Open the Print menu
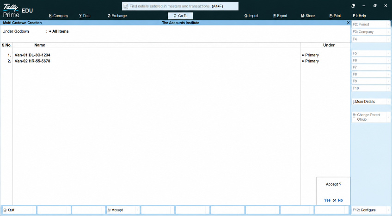This screenshot has width=392, height=216. pos(335,16)
